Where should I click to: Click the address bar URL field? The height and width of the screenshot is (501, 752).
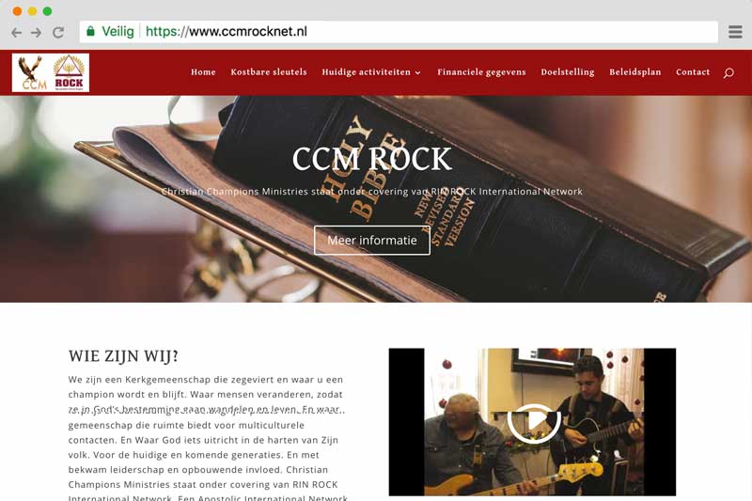coord(399,32)
